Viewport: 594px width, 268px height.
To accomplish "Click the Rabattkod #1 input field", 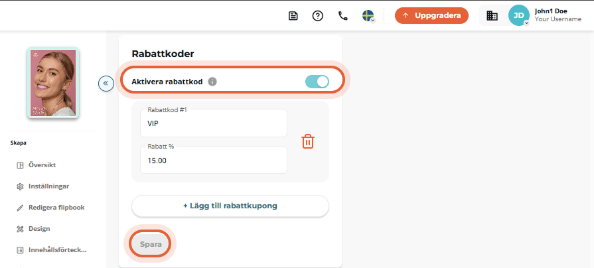I will pos(214,123).
